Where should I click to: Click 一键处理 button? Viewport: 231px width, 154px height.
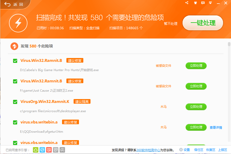pyautogui.click(x=203, y=23)
